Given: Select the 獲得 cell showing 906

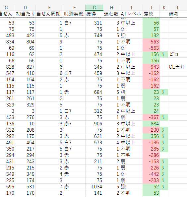Looking at the screenshot, I should [x=94, y=124].
